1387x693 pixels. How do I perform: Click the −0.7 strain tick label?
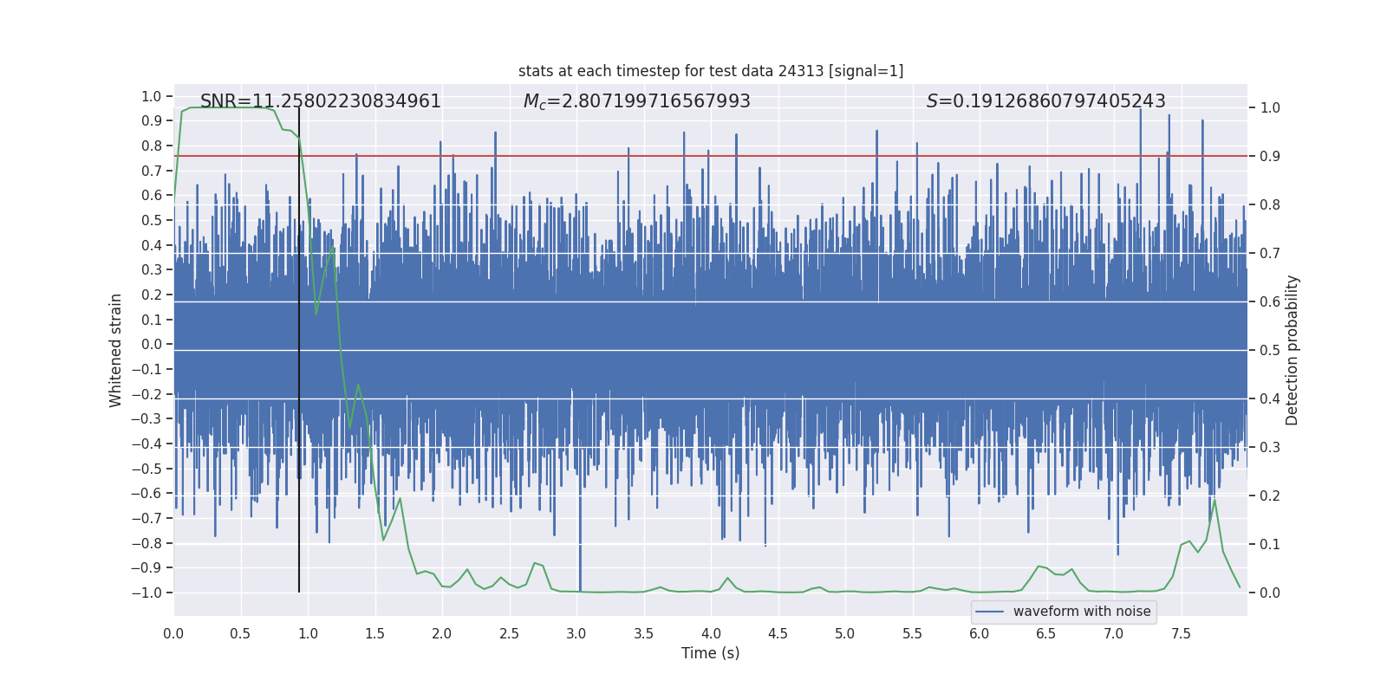147,518
